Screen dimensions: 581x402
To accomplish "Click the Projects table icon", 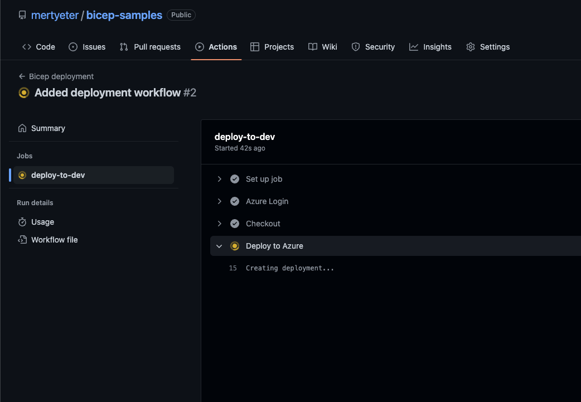I will (x=255, y=47).
